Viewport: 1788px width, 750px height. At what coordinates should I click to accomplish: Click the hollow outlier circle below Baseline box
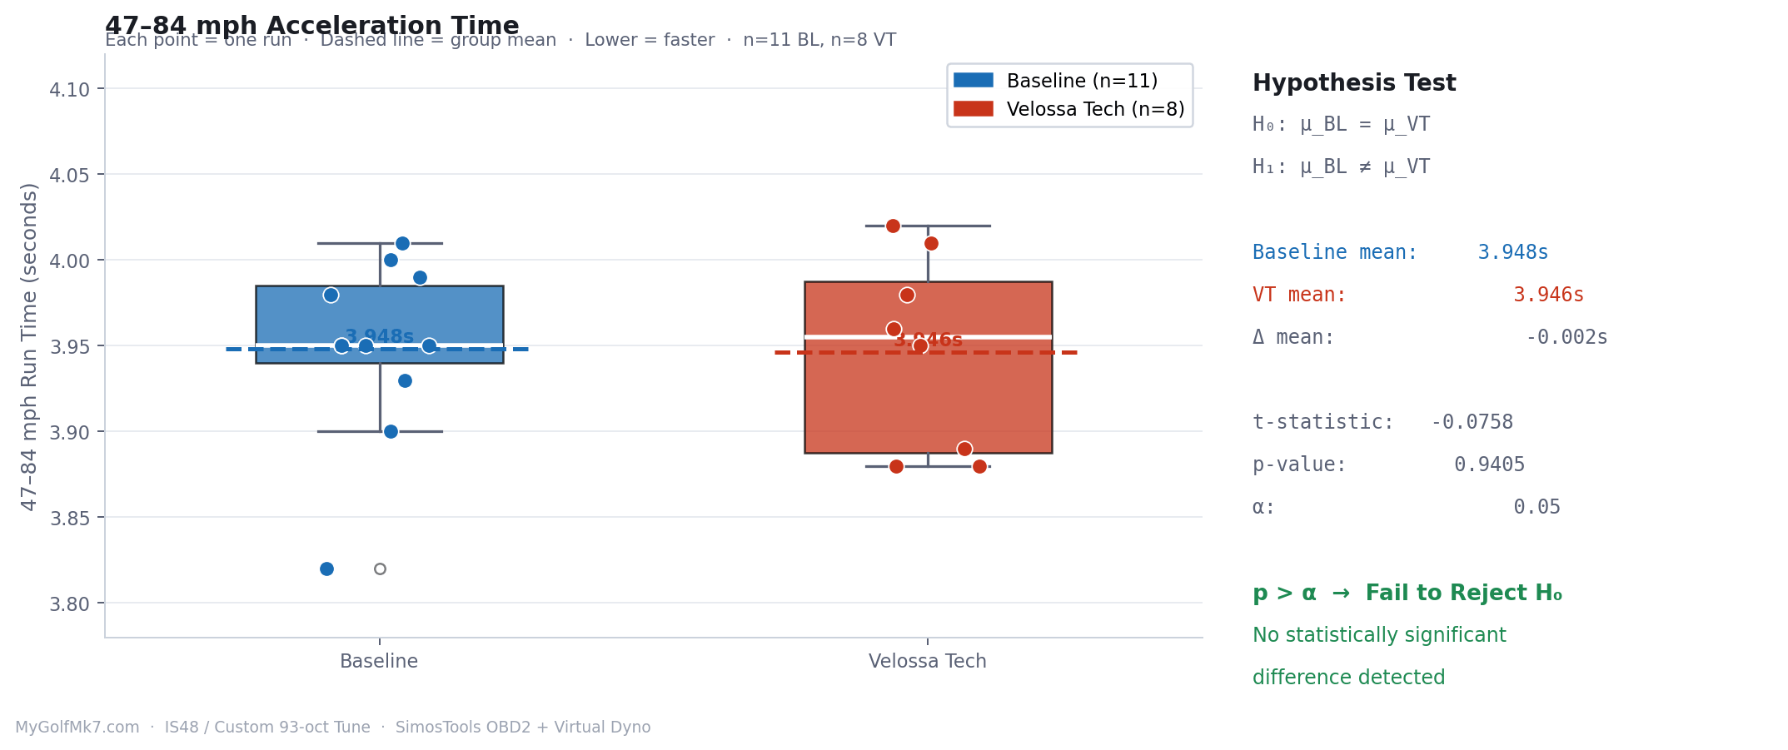tap(380, 569)
